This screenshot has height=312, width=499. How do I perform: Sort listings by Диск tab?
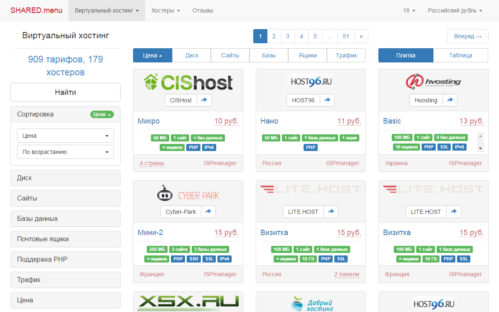[192, 55]
